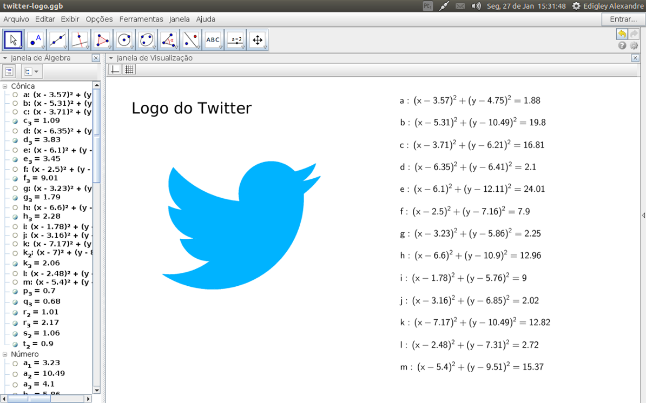Select the Logo do Twitter title text

coord(192,108)
